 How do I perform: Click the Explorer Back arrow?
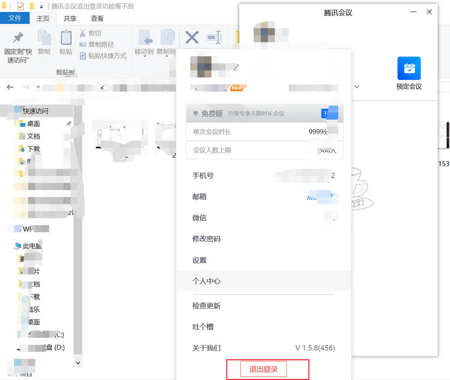[10, 87]
